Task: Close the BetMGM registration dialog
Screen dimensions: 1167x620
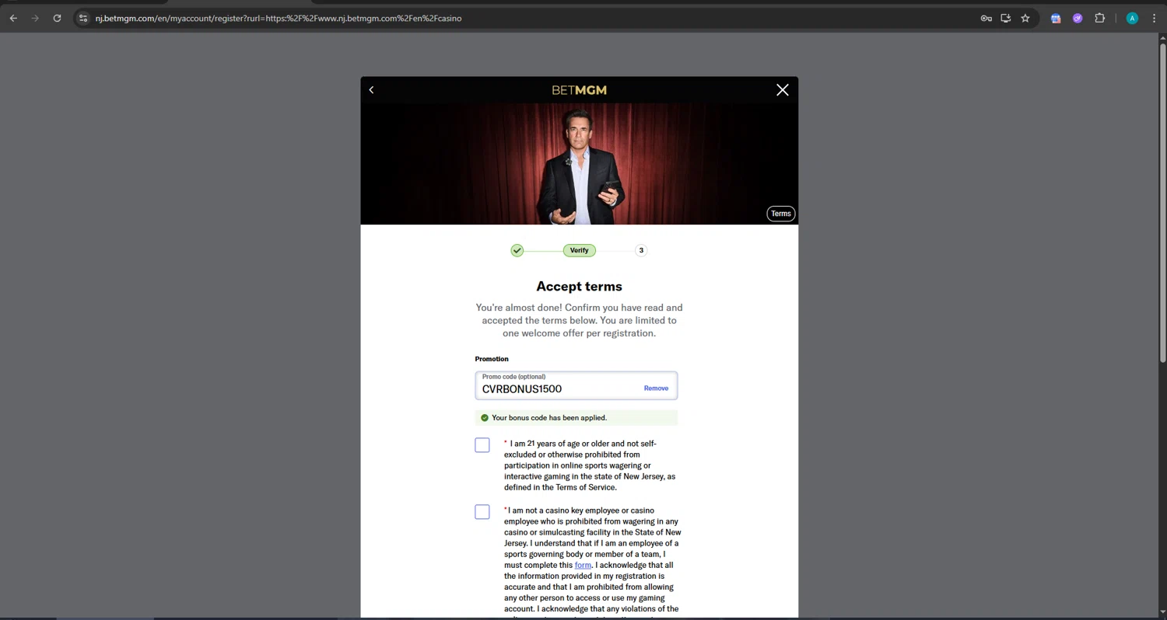Action: 783,90
